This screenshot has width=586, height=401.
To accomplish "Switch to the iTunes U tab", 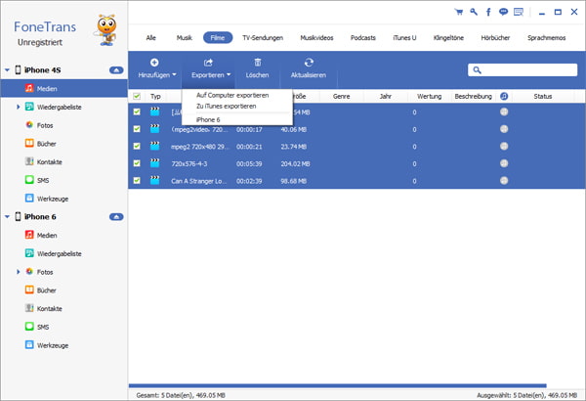I will click(x=404, y=38).
